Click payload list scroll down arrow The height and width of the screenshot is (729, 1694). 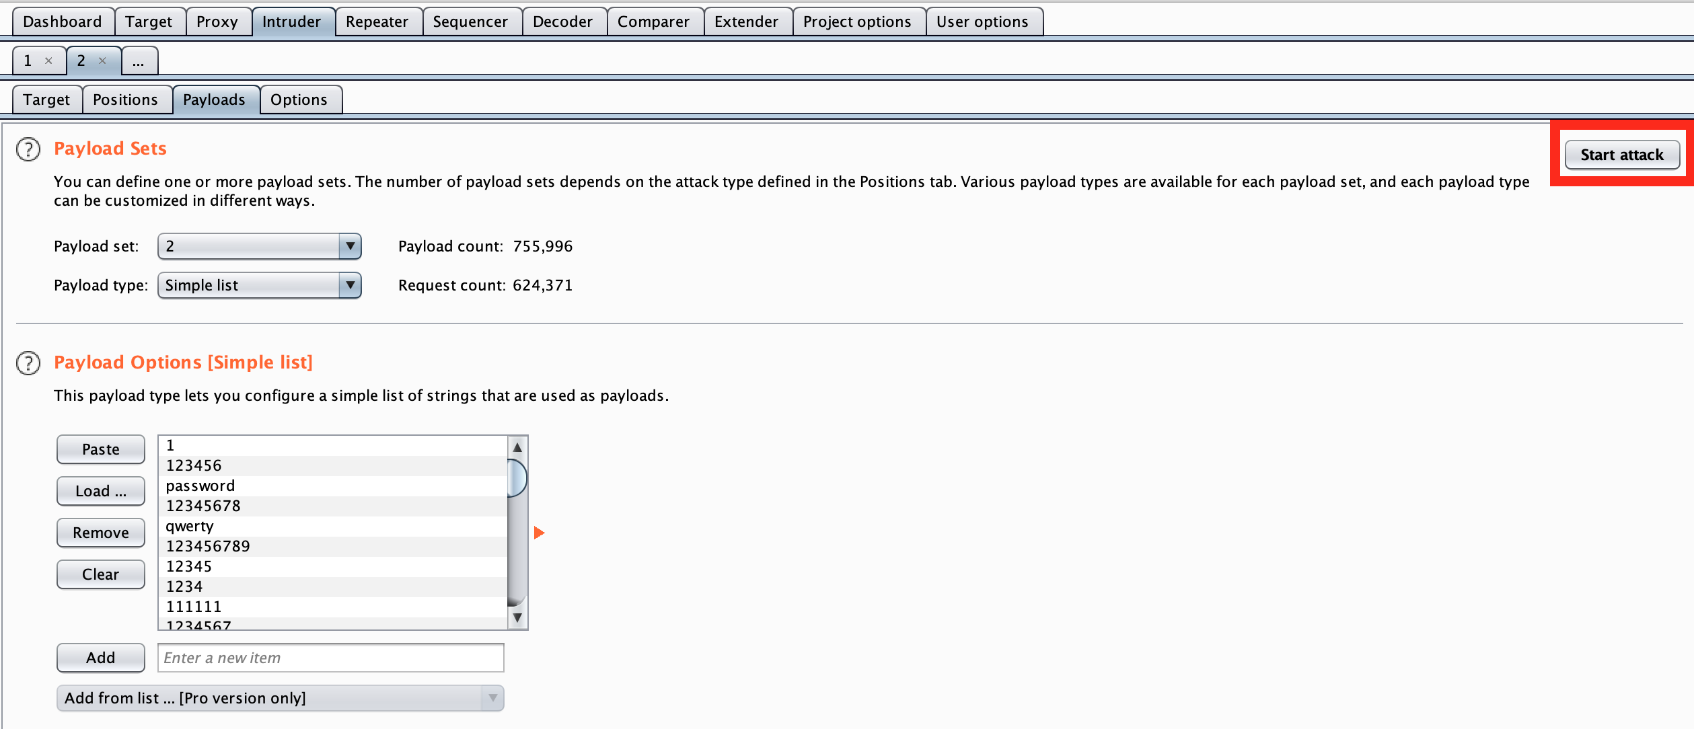click(517, 617)
